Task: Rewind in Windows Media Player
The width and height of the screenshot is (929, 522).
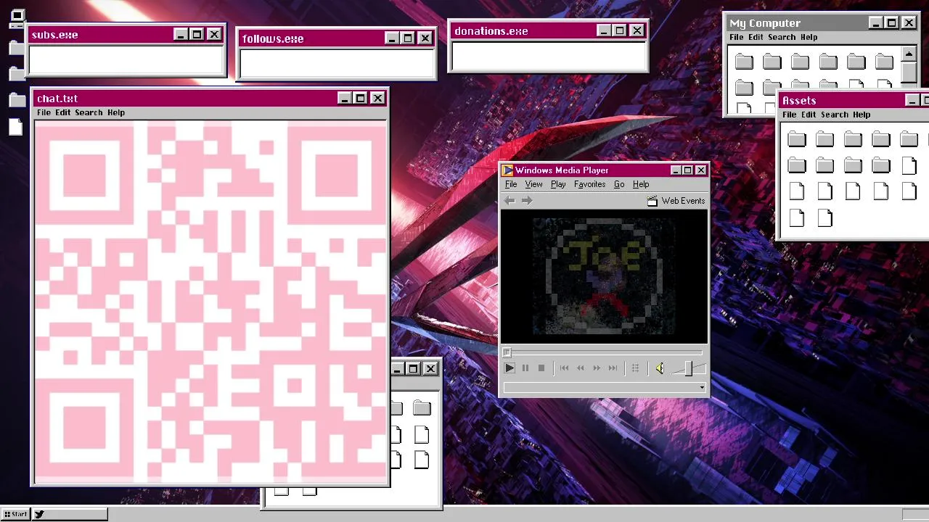Action: tap(581, 368)
